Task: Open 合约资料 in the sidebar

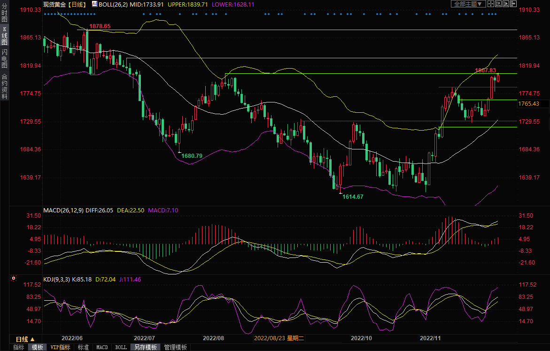Action: 4,86
